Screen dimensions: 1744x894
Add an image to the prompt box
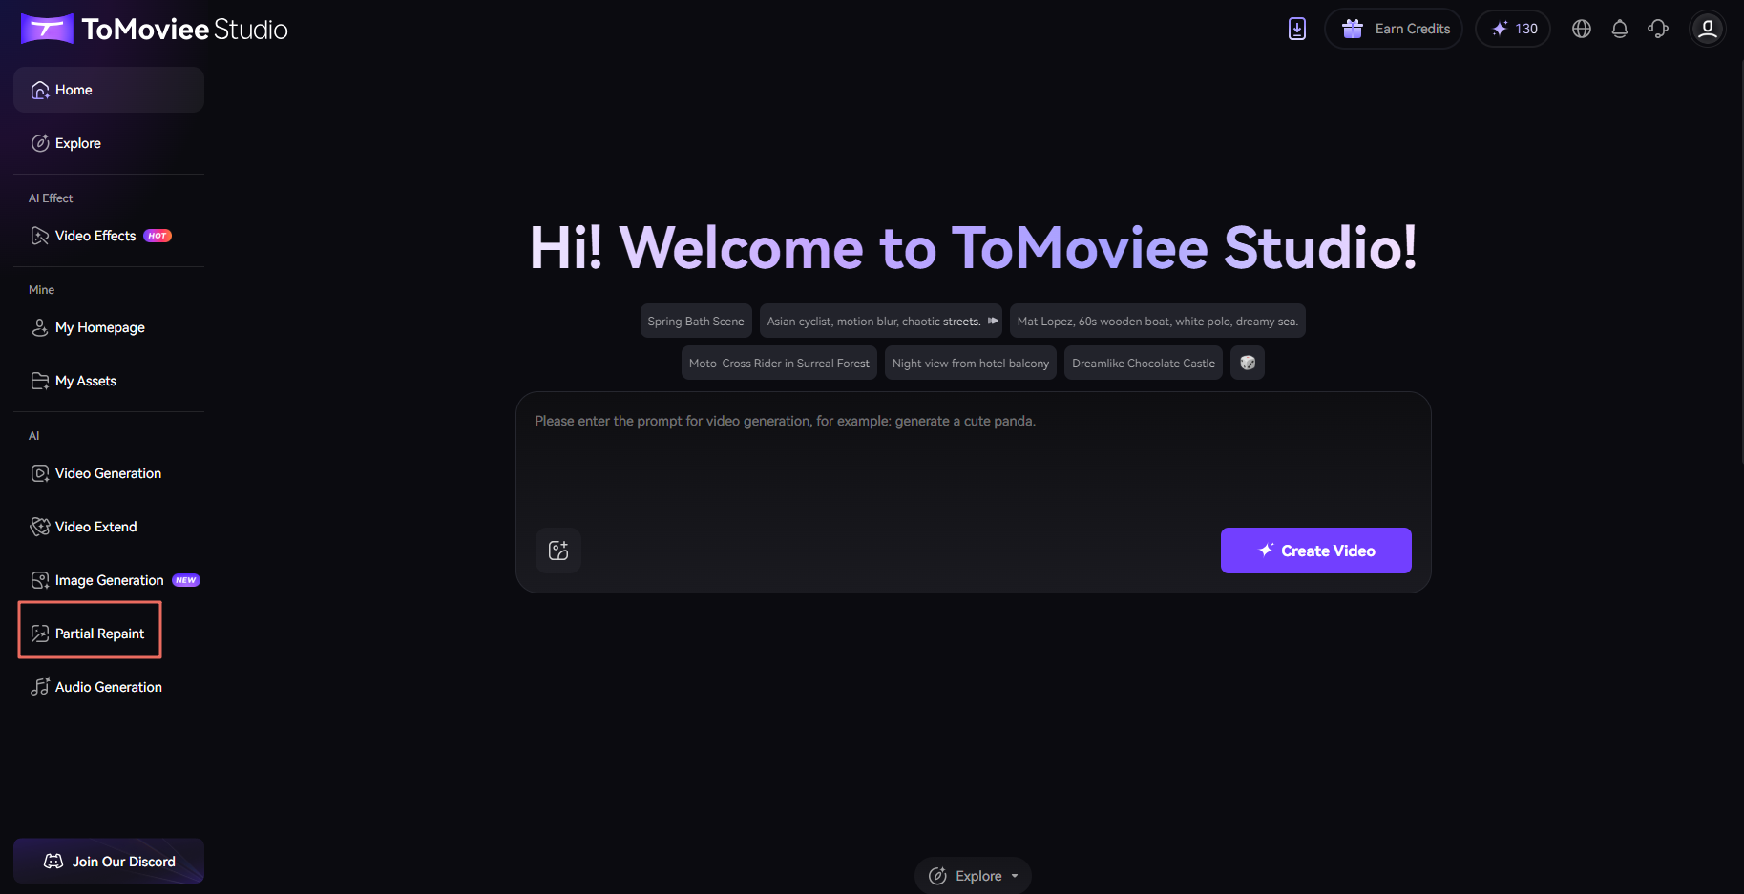558,551
